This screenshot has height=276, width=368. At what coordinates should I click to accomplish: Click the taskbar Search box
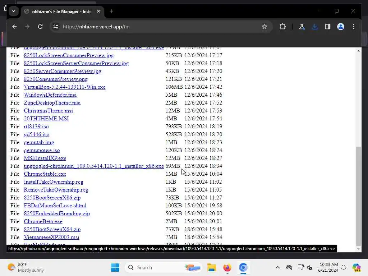click(x=164, y=267)
